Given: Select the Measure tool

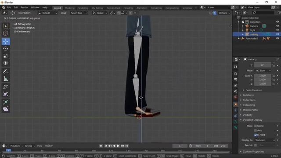Looking at the screenshot, I should pos(6,79).
